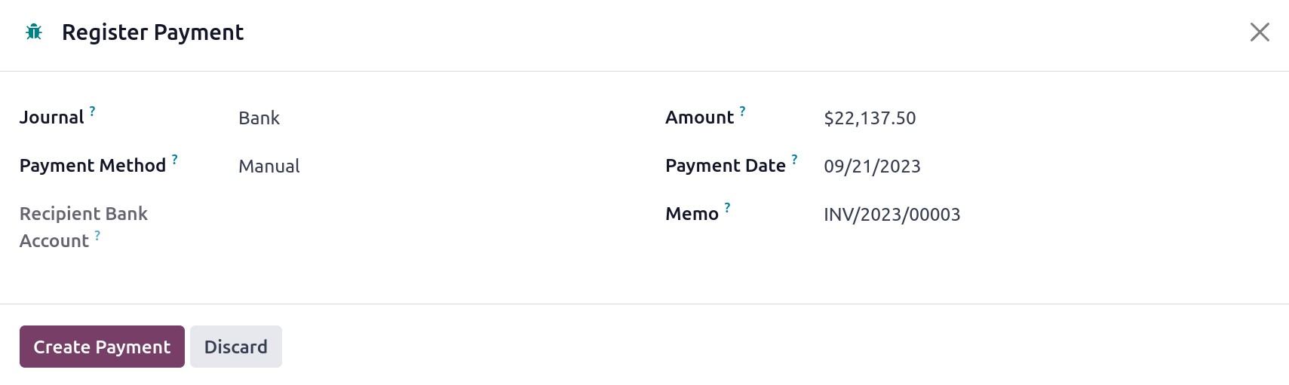The height and width of the screenshot is (385, 1289).
Task: Close the Register Payment dialog
Action: coord(1259,32)
